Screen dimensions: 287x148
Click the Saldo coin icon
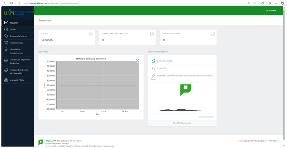[x=91, y=34]
